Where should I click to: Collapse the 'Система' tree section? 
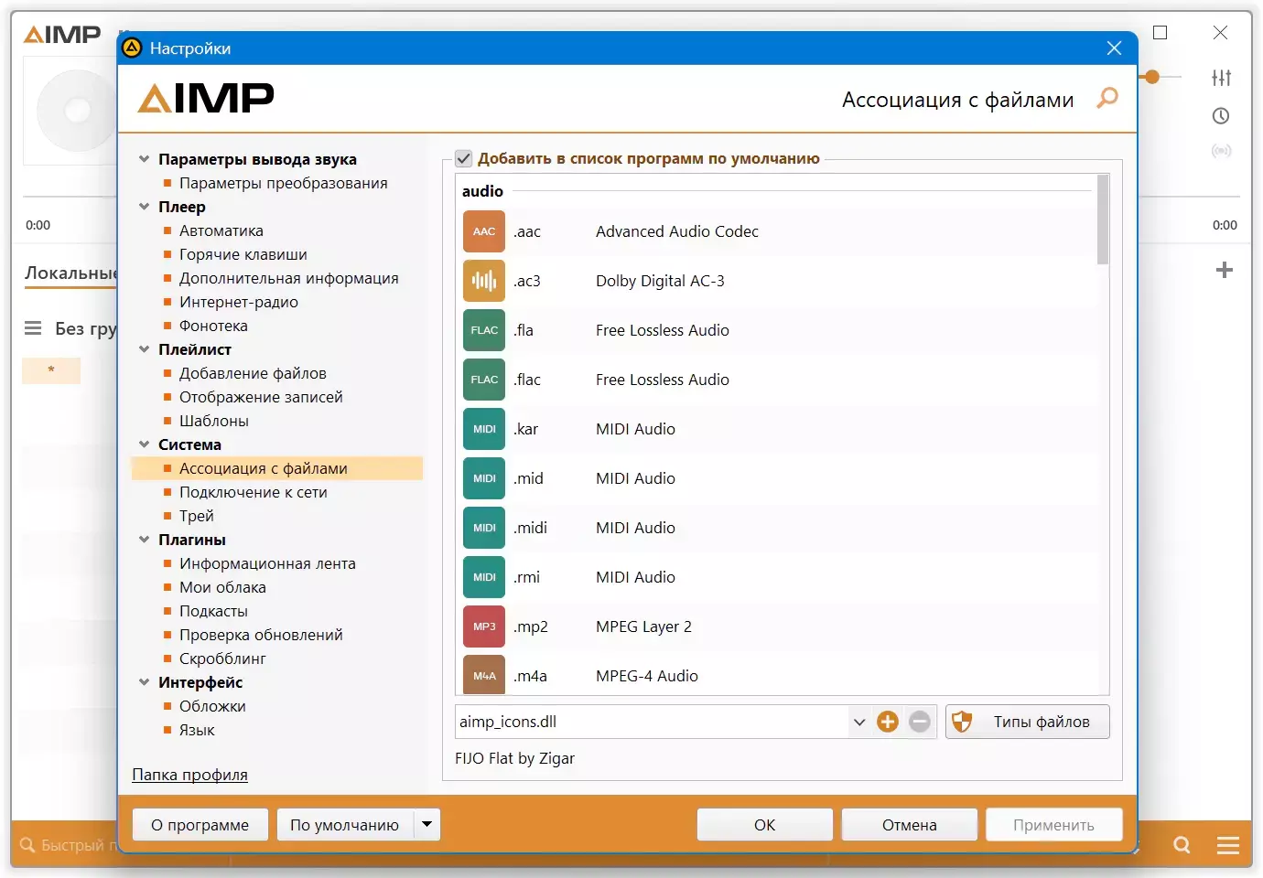(x=144, y=444)
